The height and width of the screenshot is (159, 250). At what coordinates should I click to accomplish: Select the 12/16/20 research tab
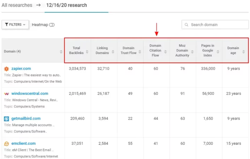[x=66, y=5]
